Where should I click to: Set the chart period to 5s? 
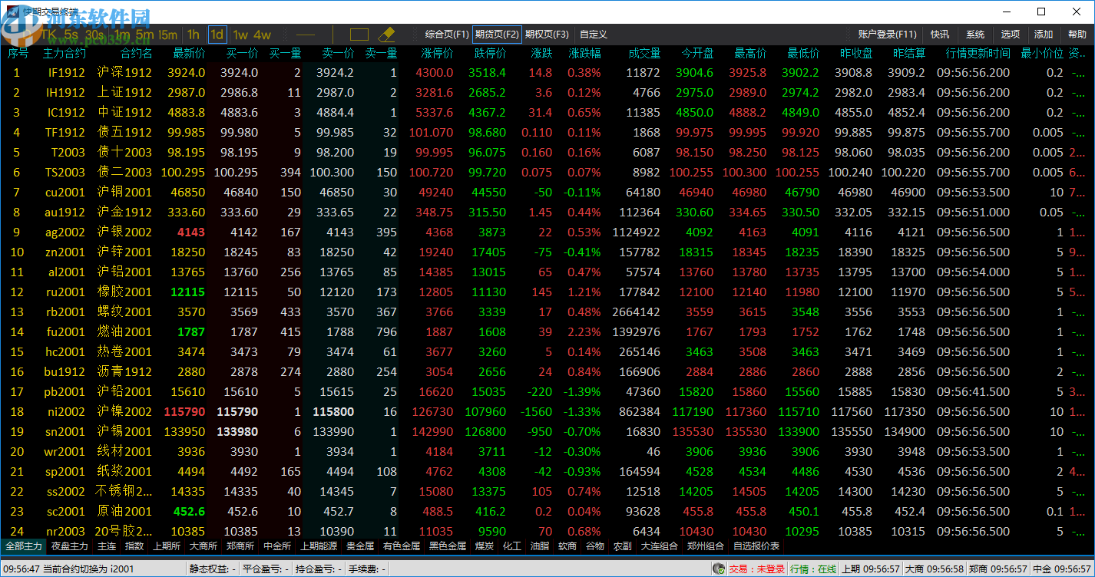pos(71,35)
